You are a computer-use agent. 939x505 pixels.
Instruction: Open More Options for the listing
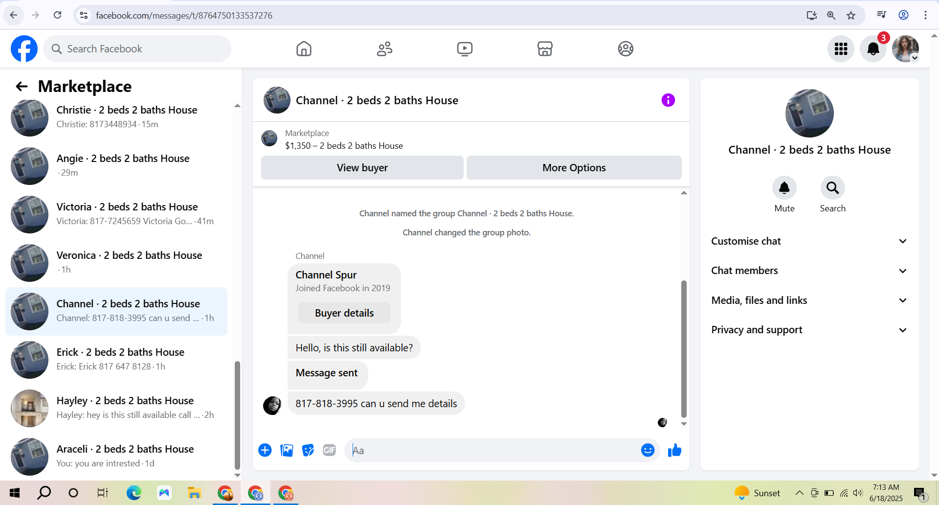(x=574, y=168)
